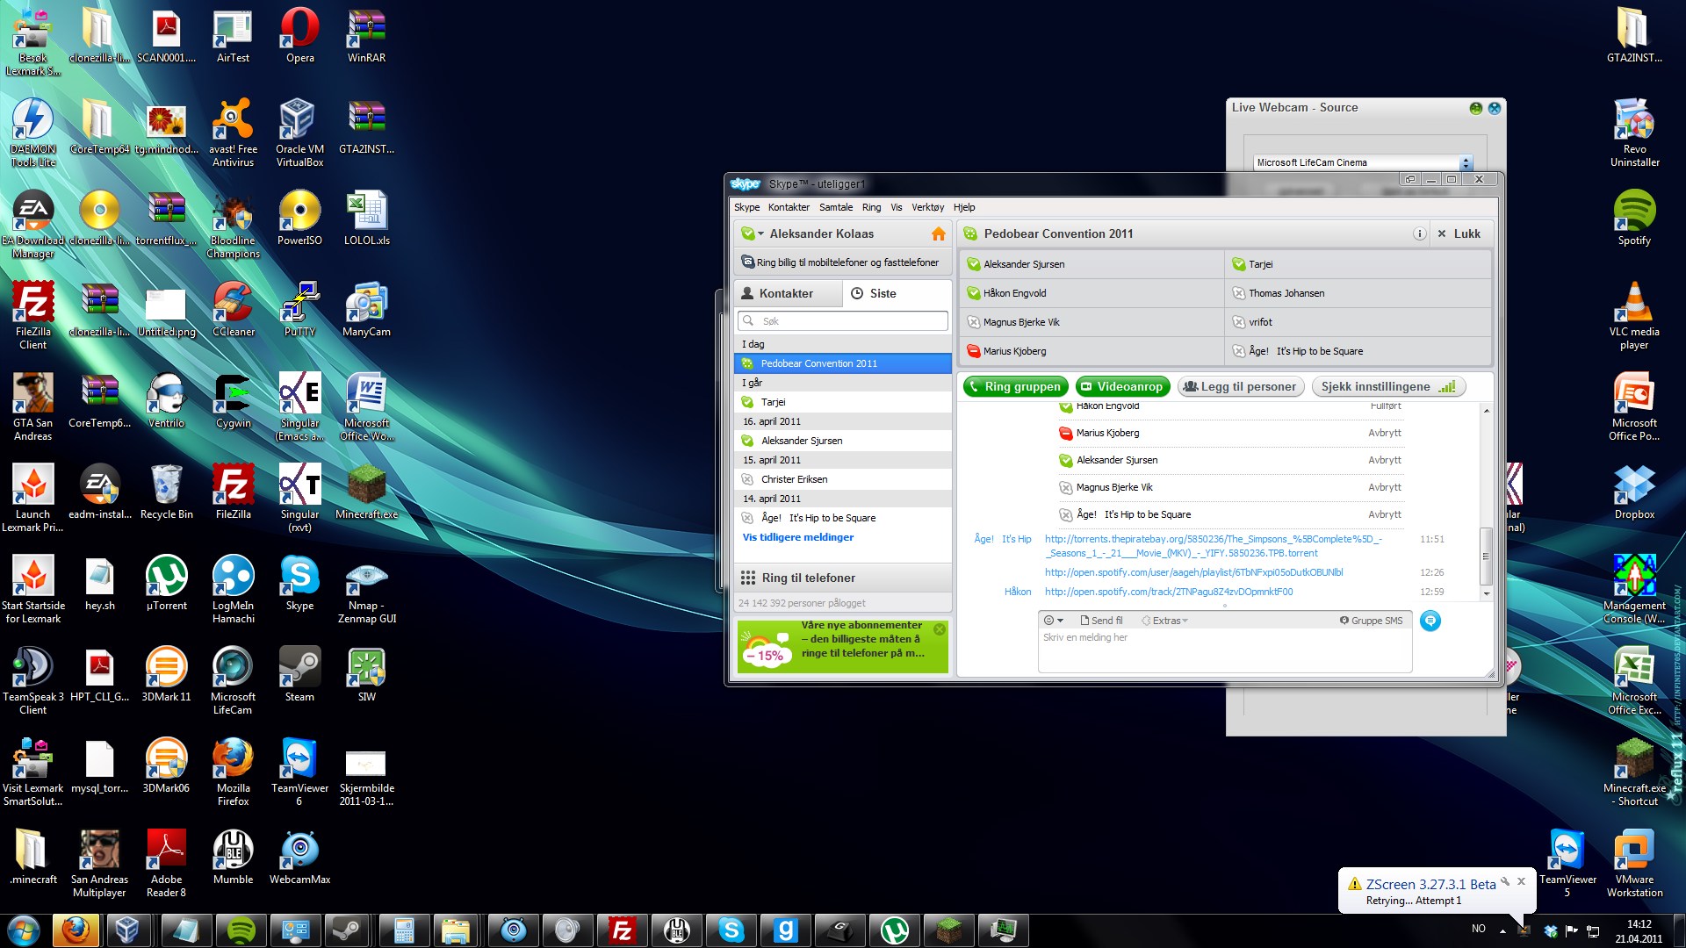This screenshot has height=948, width=1686.
Task: Click the Ring gruppen call button
Action: [1015, 387]
